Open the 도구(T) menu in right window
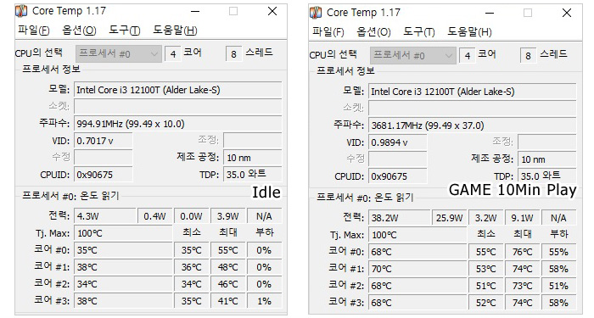 pos(419,32)
